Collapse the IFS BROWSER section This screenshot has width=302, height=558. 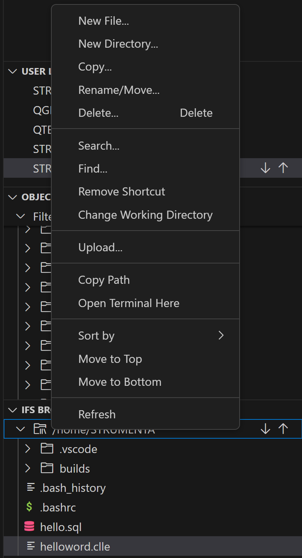point(12,409)
